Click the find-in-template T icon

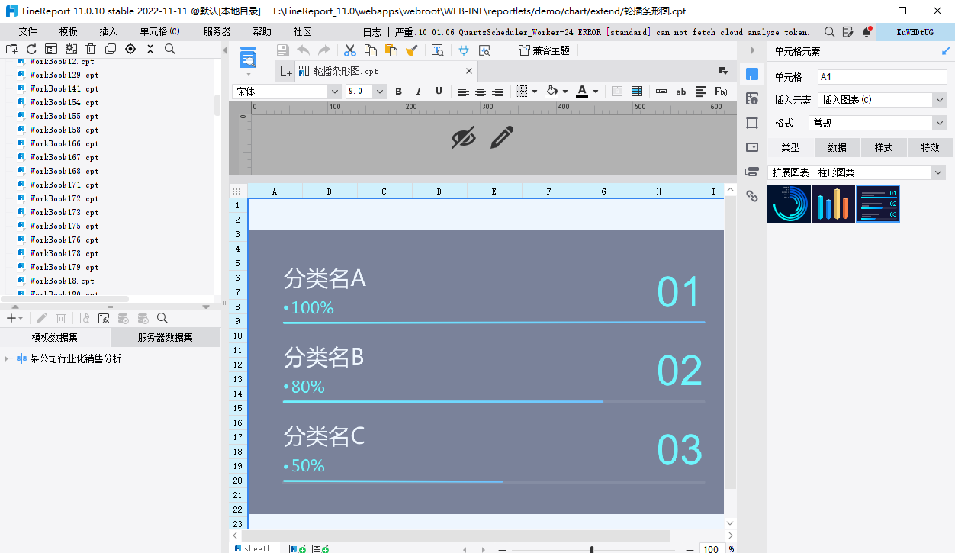click(x=437, y=50)
